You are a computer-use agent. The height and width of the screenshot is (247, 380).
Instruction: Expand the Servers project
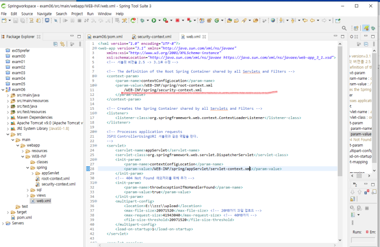pyautogui.click(x=3, y=223)
